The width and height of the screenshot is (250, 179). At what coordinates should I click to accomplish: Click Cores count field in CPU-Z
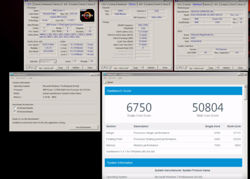(x=75, y=61)
